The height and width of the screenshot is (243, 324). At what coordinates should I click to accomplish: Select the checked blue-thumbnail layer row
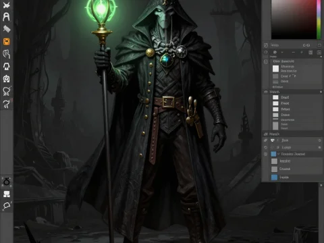pos(296,154)
